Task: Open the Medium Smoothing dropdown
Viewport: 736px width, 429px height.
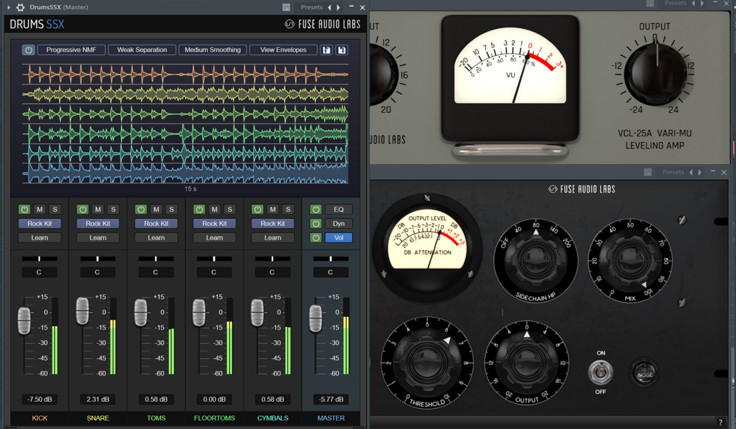Action: point(213,50)
